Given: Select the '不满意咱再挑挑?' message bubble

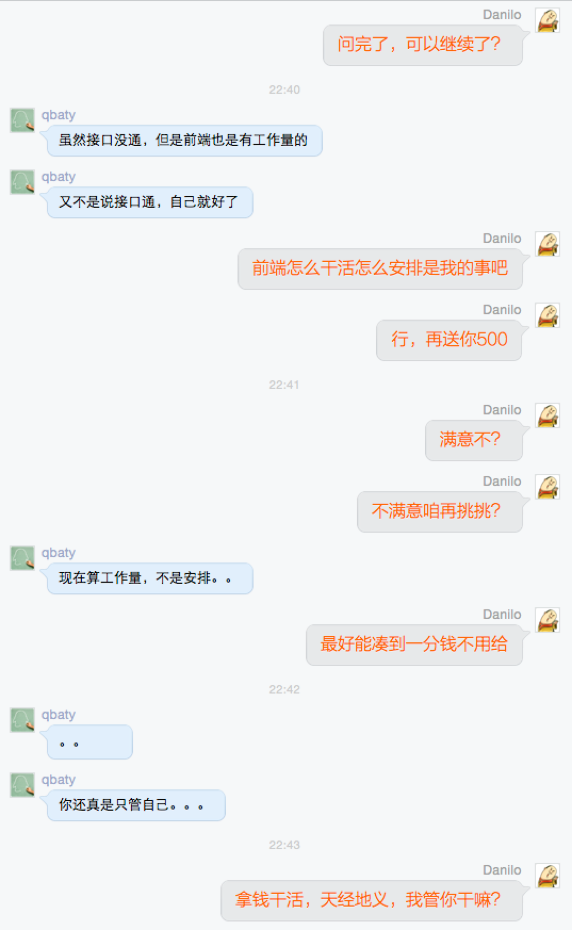Looking at the screenshot, I should (x=440, y=512).
